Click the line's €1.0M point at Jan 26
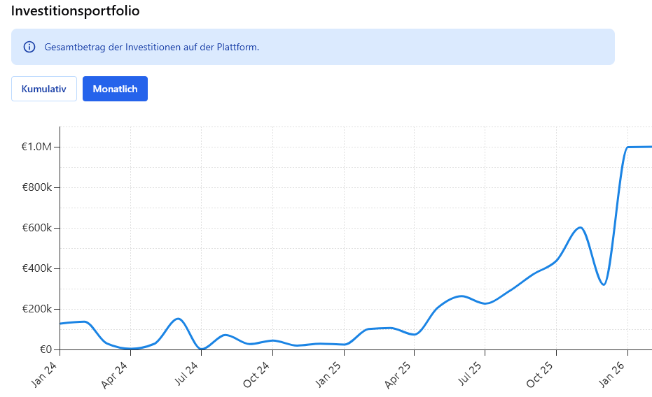652x397 pixels. pos(628,147)
